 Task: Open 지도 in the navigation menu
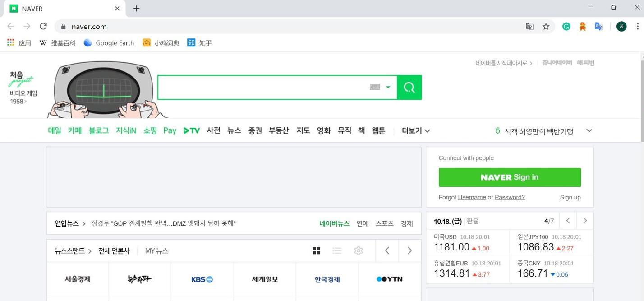[x=303, y=130]
